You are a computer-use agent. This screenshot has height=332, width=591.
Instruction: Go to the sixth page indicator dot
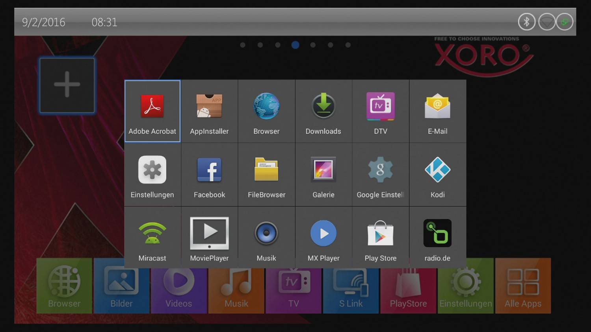(330, 45)
